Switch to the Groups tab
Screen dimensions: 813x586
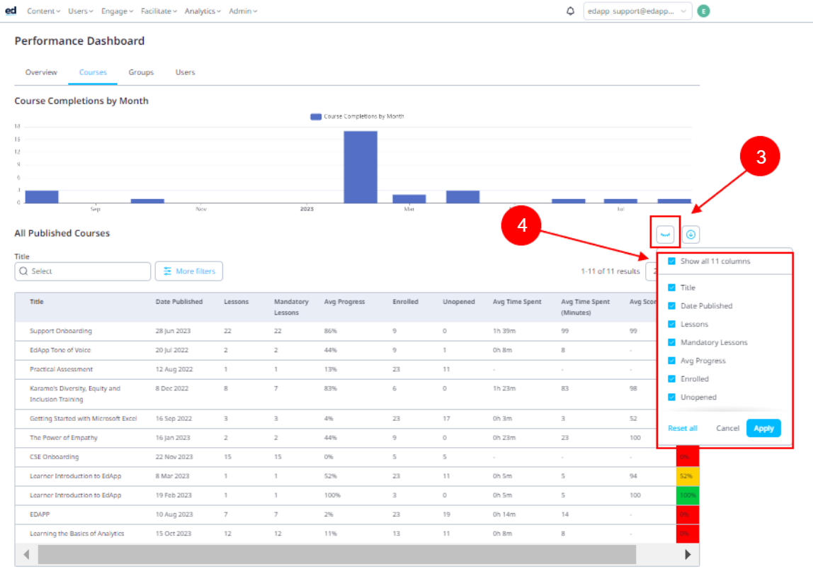click(141, 72)
